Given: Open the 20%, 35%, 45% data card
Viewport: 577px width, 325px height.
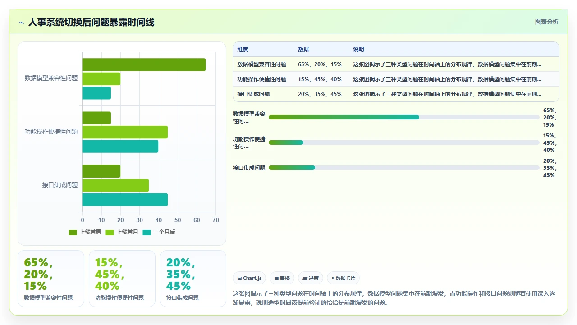Looking at the screenshot, I should pyautogui.click(x=193, y=279).
